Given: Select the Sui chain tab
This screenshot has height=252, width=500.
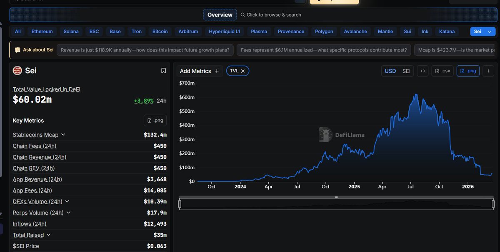Looking at the screenshot, I should tap(407, 32).
